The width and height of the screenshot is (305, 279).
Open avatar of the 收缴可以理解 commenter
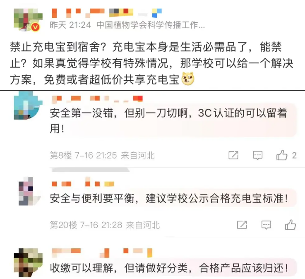[x=28, y=263]
